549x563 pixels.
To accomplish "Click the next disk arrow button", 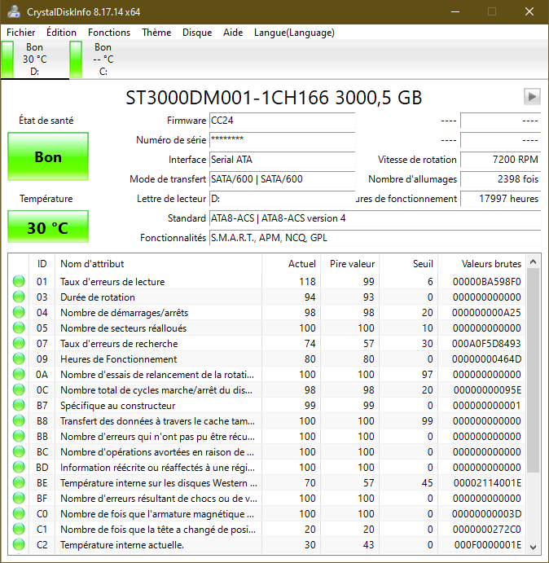I will tap(532, 97).
